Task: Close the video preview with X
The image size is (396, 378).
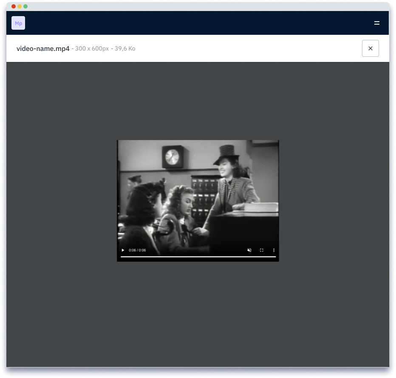Action: point(370,48)
